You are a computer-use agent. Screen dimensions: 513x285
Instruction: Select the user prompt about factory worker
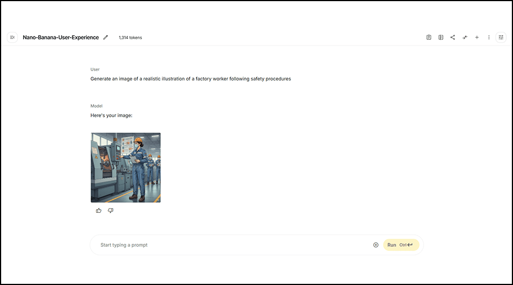(x=190, y=79)
